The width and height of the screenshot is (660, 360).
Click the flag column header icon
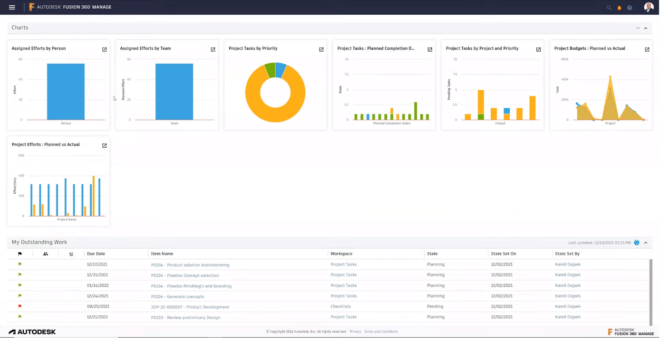19,254
